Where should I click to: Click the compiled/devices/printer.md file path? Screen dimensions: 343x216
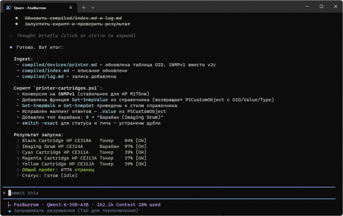tap(59, 65)
